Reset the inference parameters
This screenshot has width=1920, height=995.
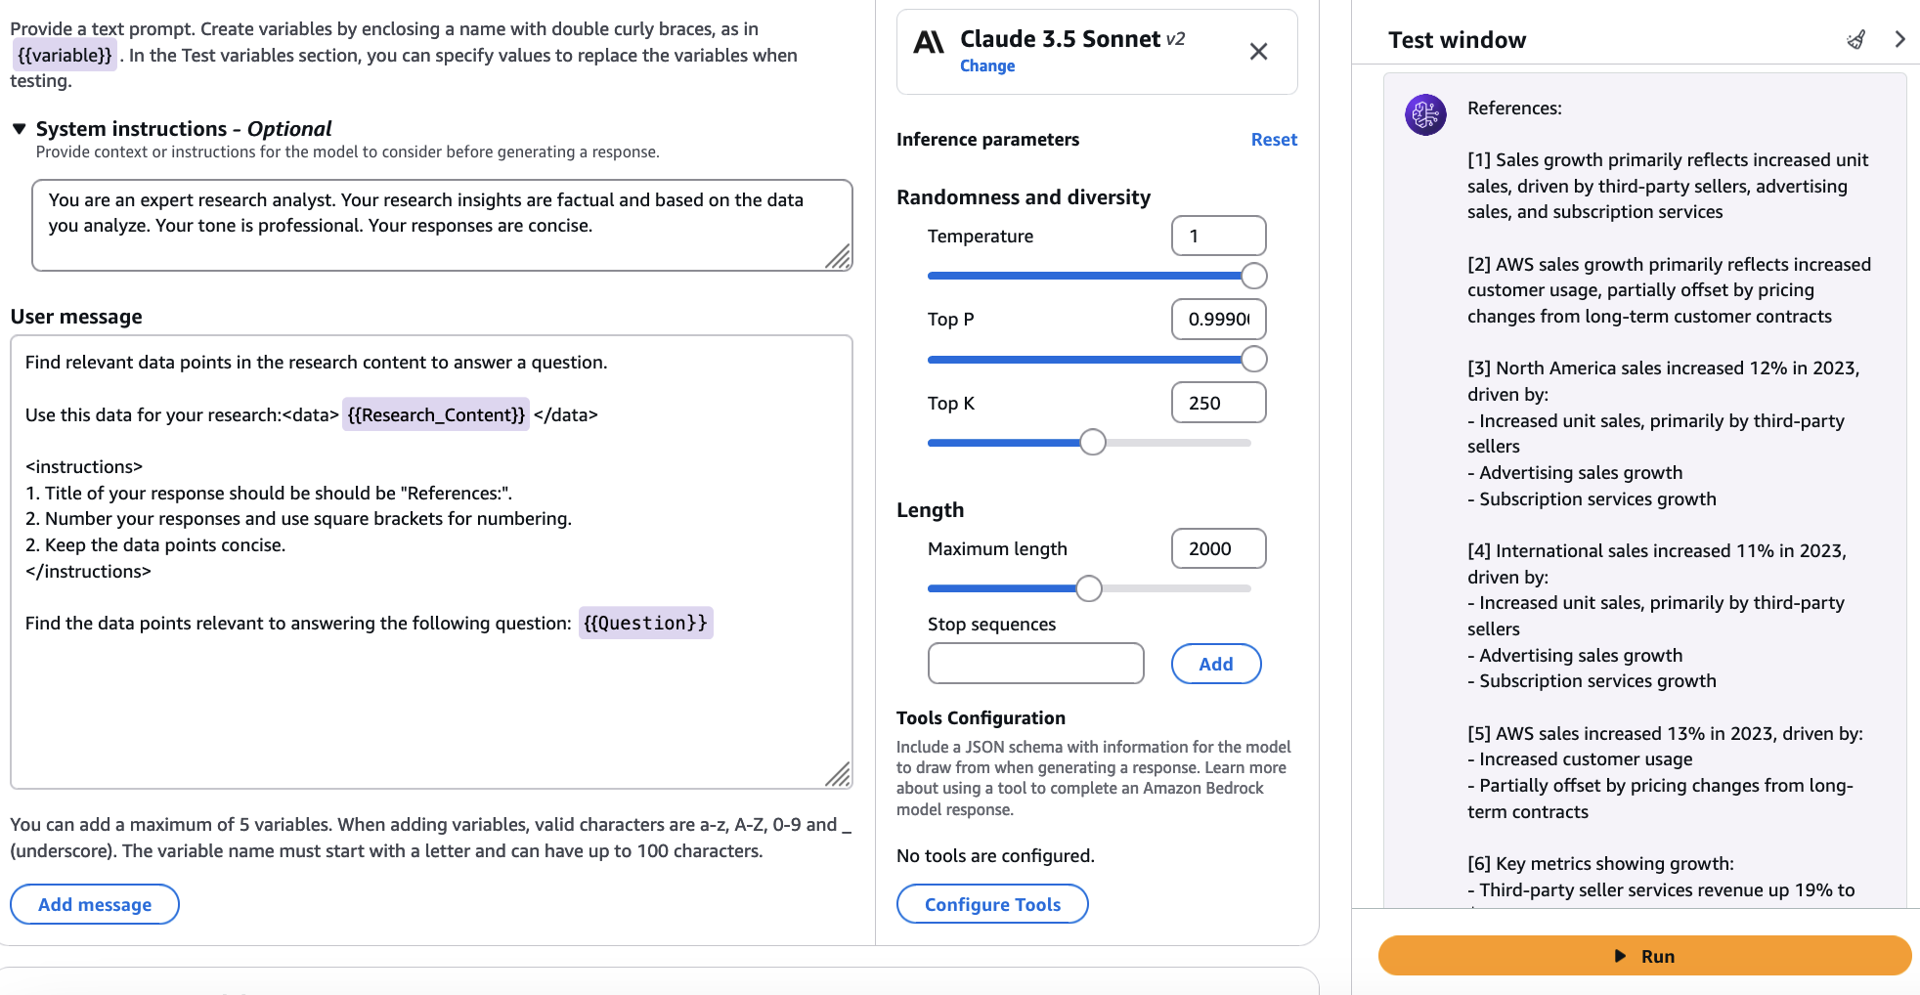click(1273, 140)
